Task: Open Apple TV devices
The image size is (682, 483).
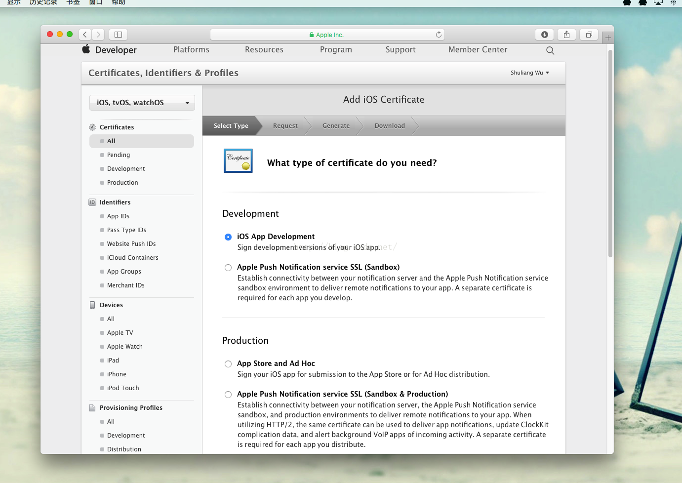Action: pos(120,333)
